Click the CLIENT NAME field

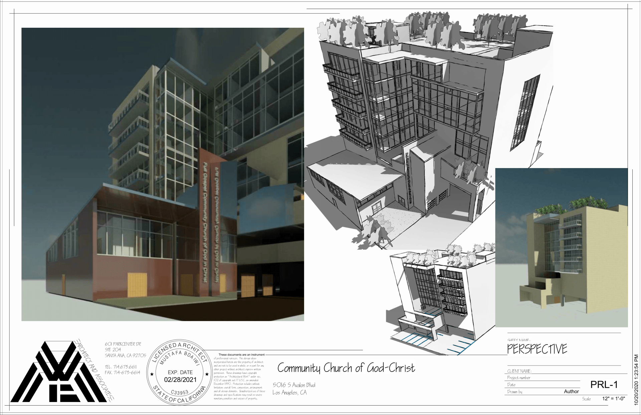click(519, 371)
